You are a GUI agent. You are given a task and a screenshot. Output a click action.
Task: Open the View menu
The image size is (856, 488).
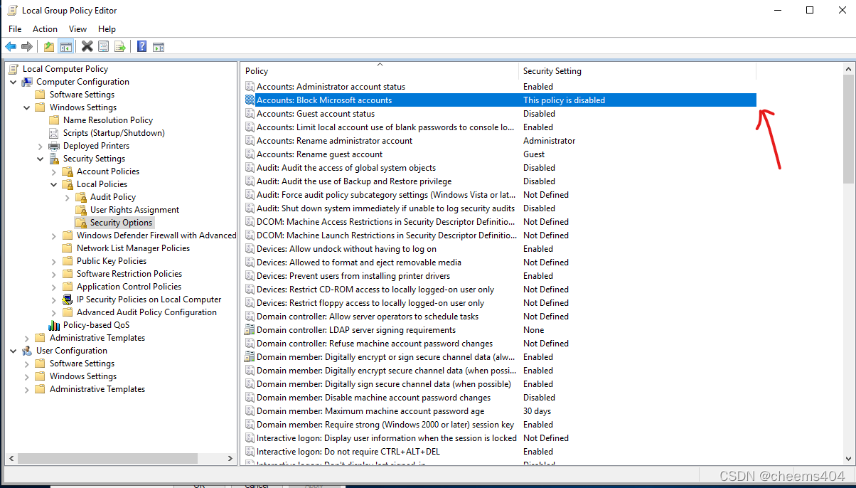pos(77,29)
